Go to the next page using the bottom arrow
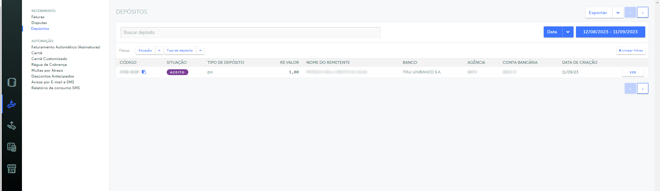The width and height of the screenshot is (660, 191). [643, 88]
